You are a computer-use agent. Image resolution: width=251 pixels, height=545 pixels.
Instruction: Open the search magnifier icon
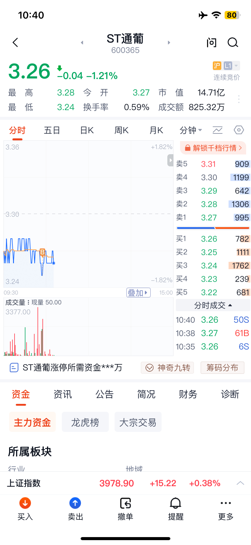233,43
